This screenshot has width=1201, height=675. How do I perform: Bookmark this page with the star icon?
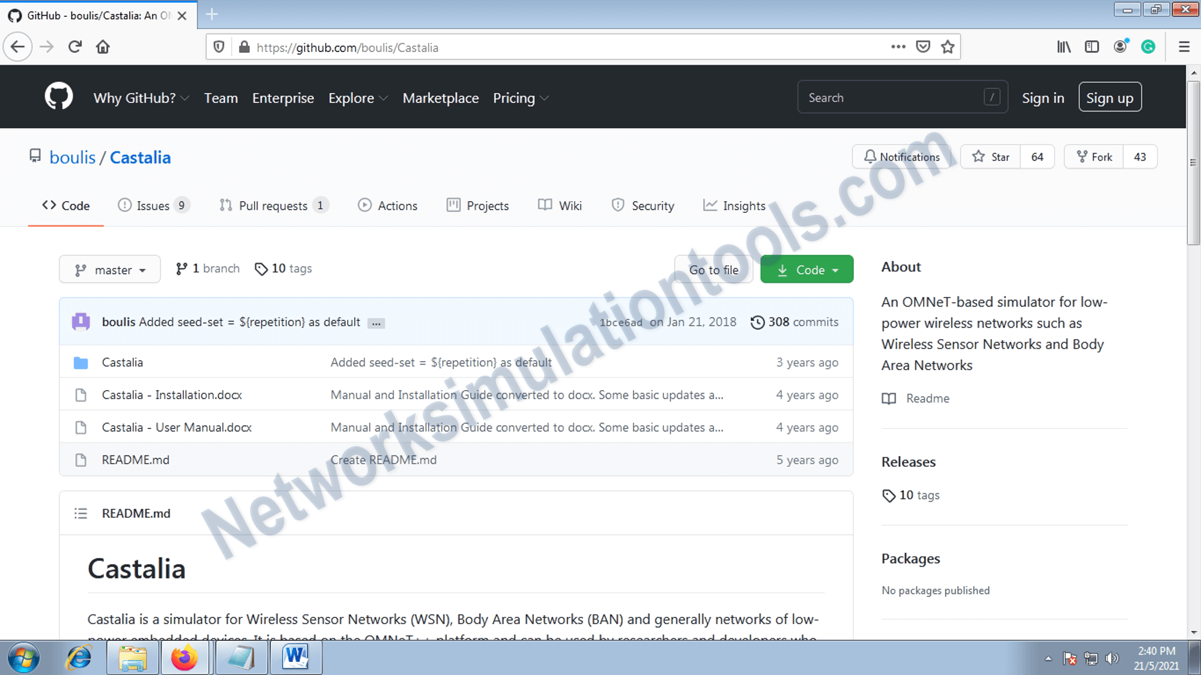[x=948, y=47]
